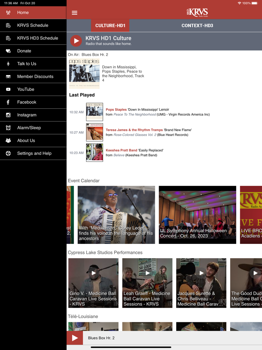Play Jacques Surette & Chris Belliveau video
Image resolution: width=262 pixels, height=350 pixels.
coord(202,273)
